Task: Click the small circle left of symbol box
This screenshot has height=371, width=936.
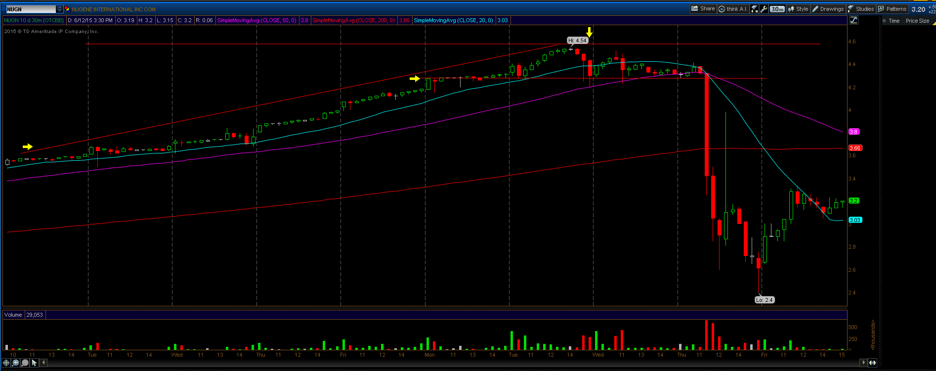Action: (x=2, y=9)
